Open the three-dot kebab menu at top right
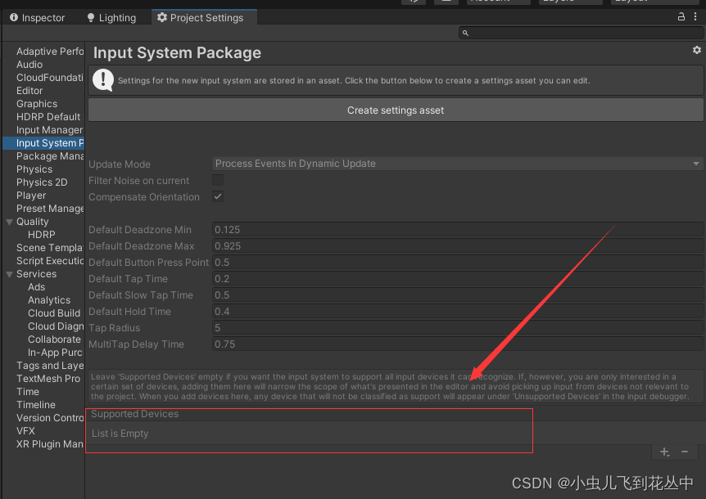The image size is (706, 499). [695, 16]
